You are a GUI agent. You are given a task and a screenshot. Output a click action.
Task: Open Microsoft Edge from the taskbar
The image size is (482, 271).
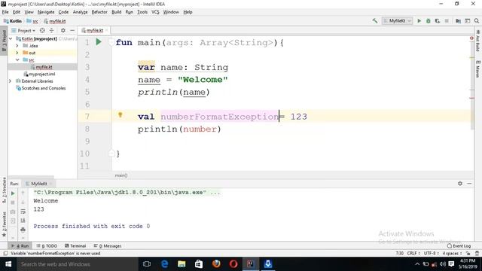(164, 264)
